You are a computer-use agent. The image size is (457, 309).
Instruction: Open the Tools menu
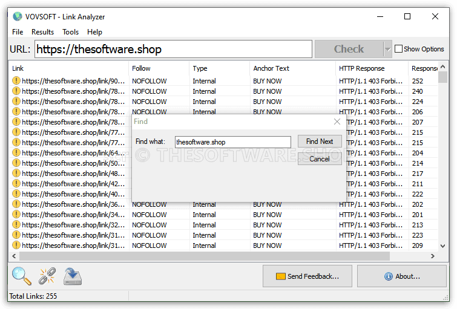click(x=71, y=31)
